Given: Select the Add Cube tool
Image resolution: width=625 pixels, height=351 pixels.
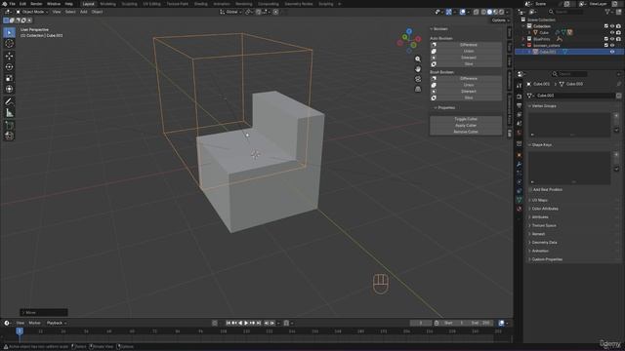Looking at the screenshot, I should coord(9,125).
